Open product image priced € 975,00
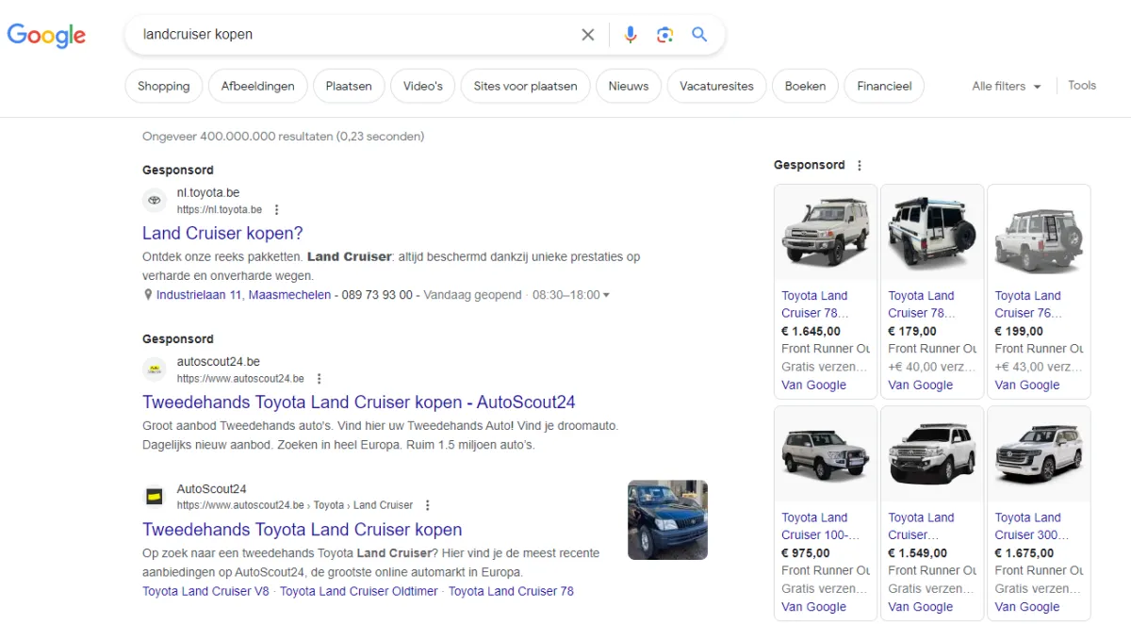The image size is (1131, 624). point(826,454)
